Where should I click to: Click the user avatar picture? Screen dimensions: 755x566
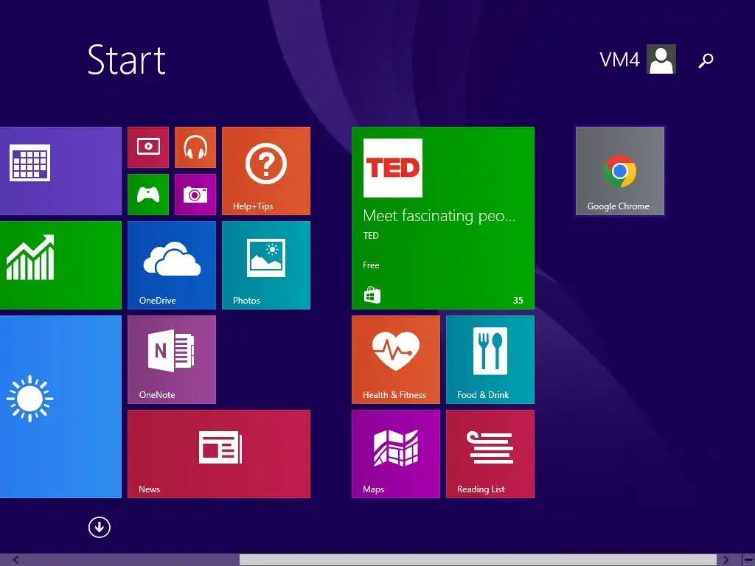pyautogui.click(x=661, y=59)
